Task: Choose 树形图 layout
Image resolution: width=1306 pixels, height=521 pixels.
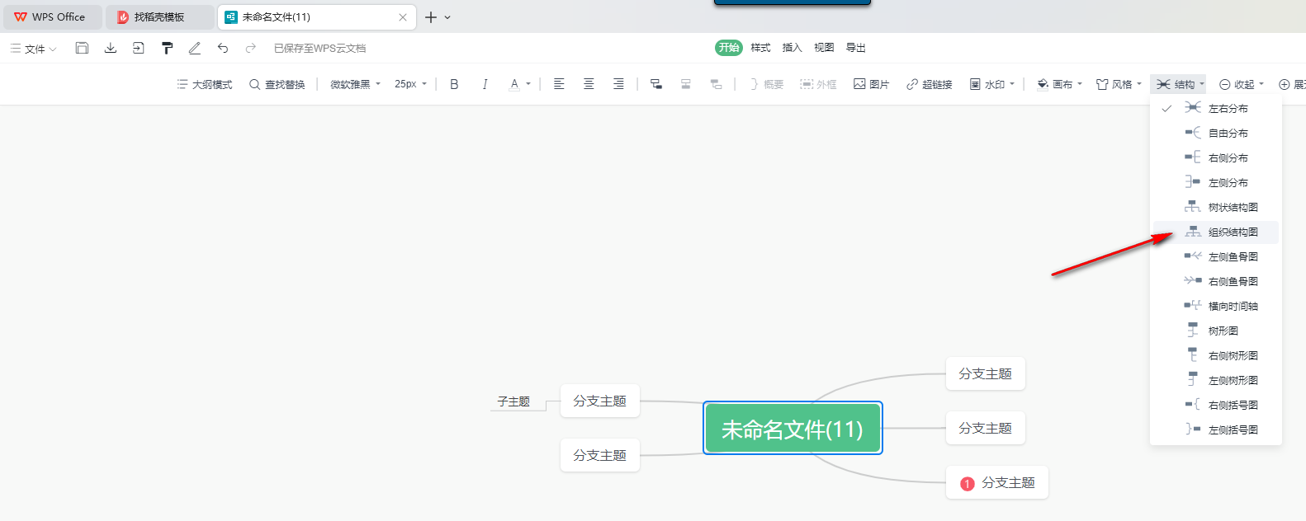Action: [1216, 331]
